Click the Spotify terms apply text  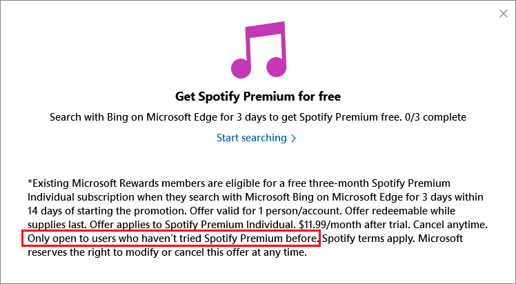click(368, 239)
